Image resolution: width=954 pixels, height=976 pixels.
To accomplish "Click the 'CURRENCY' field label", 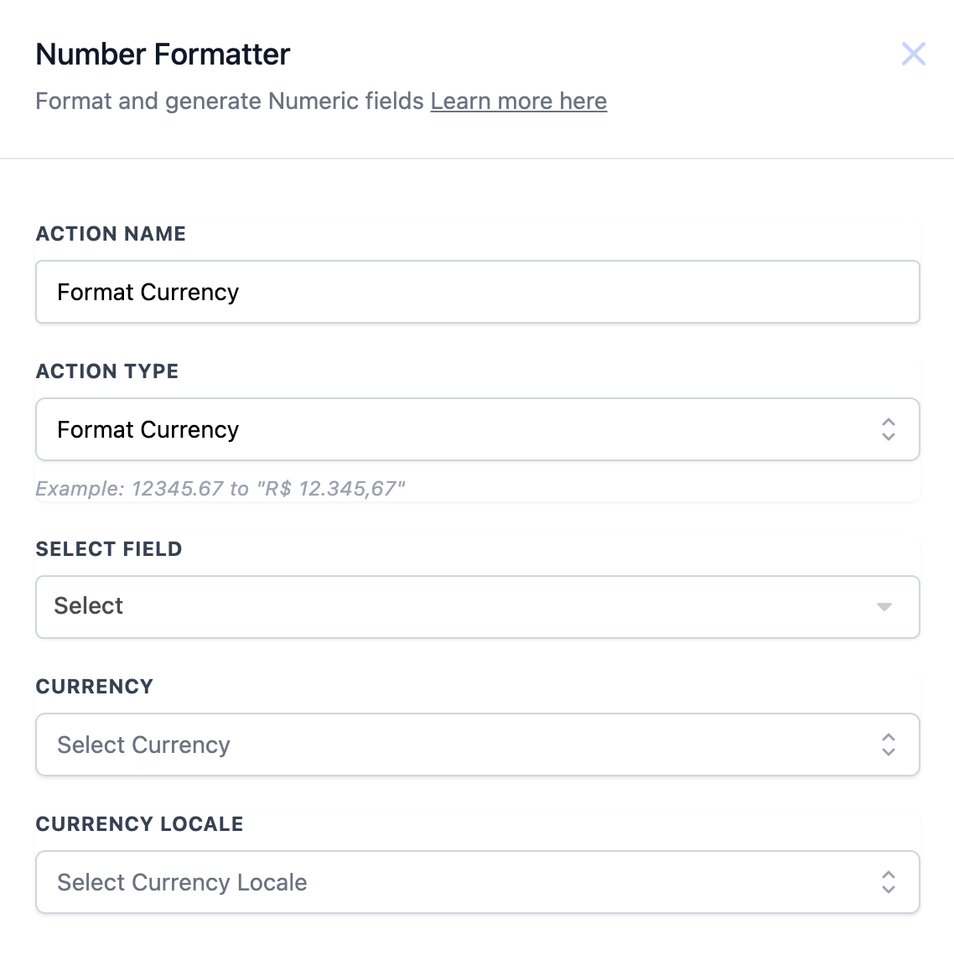I will (x=95, y=687).
